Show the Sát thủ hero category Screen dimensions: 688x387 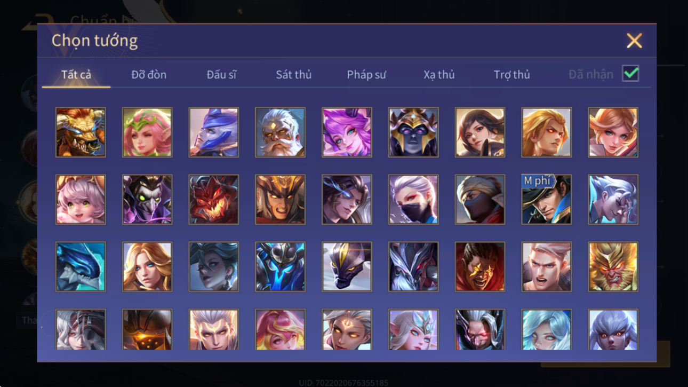(293, 75)
